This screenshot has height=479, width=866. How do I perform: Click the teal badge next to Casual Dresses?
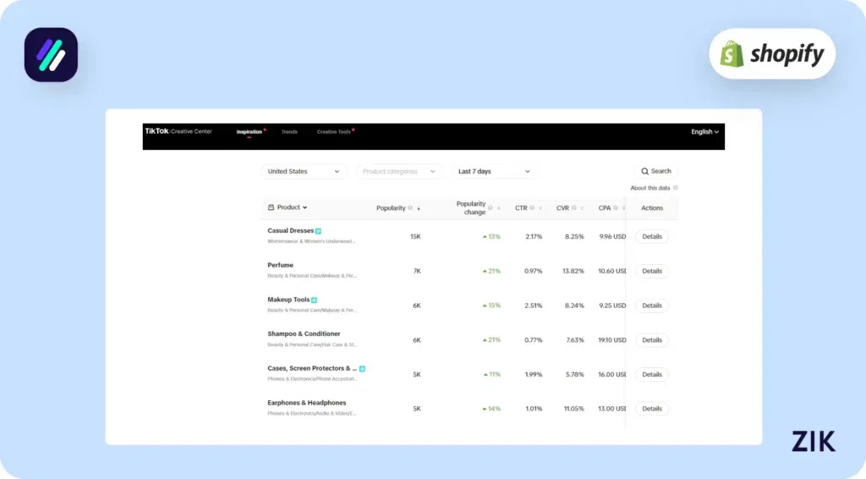[x=318, y=231]
